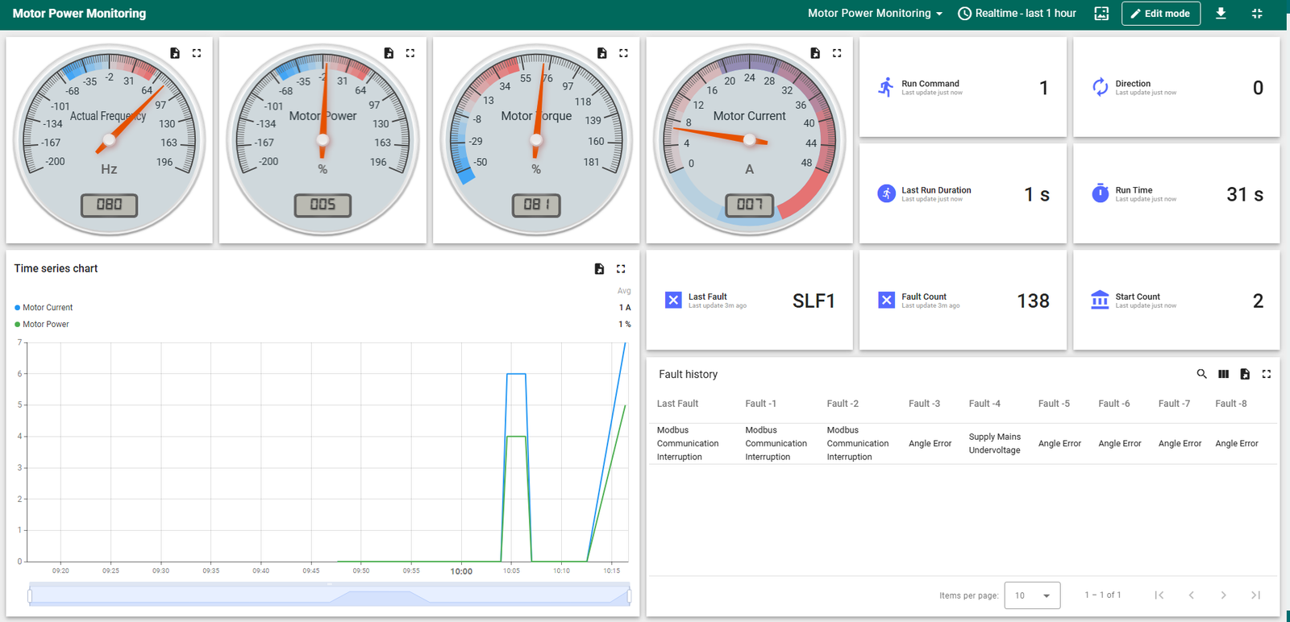The height and width of the screenshot is (622, 1290).
Task: Click the Start Count bank icon
Action: coord(1100,301)
